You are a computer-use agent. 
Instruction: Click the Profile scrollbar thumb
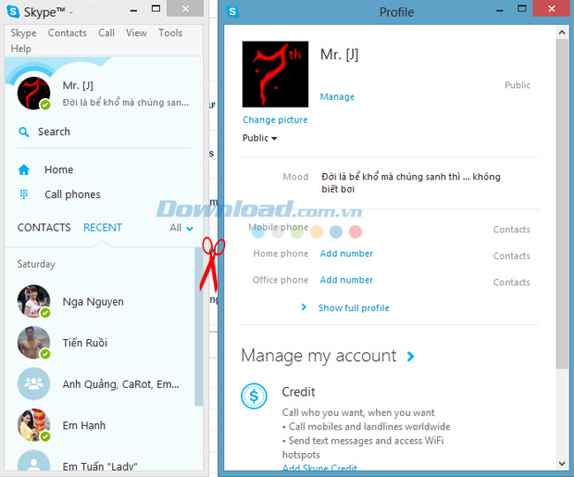click(562, 203)
